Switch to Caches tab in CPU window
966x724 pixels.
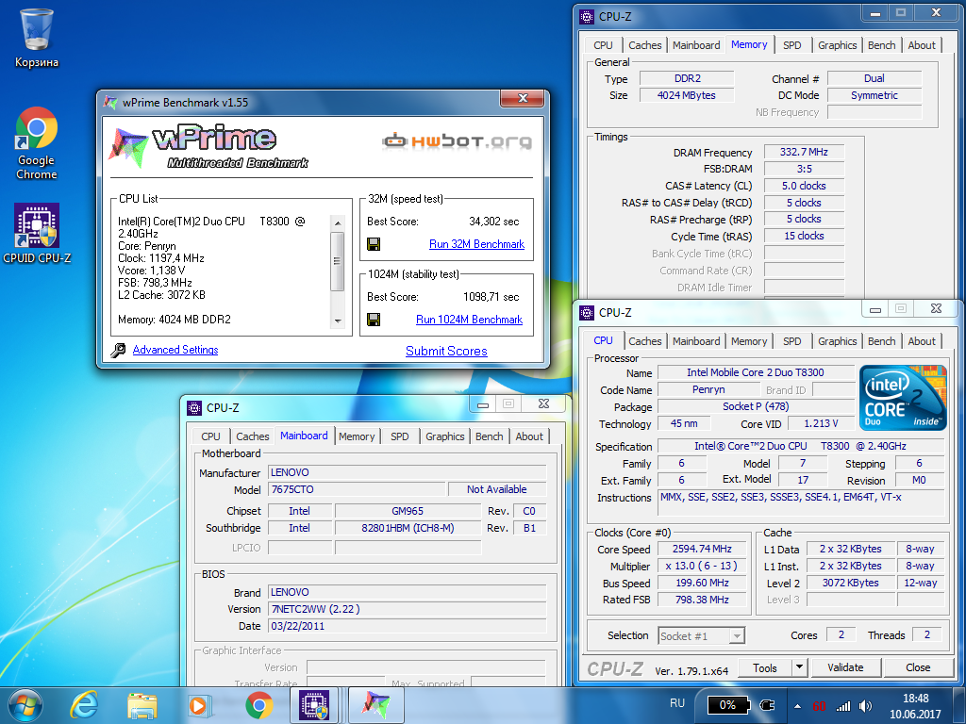(x=644, y=341)
